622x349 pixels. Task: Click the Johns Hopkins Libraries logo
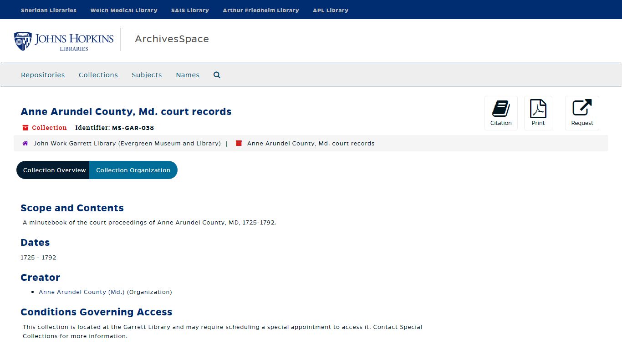coord(64,41)
